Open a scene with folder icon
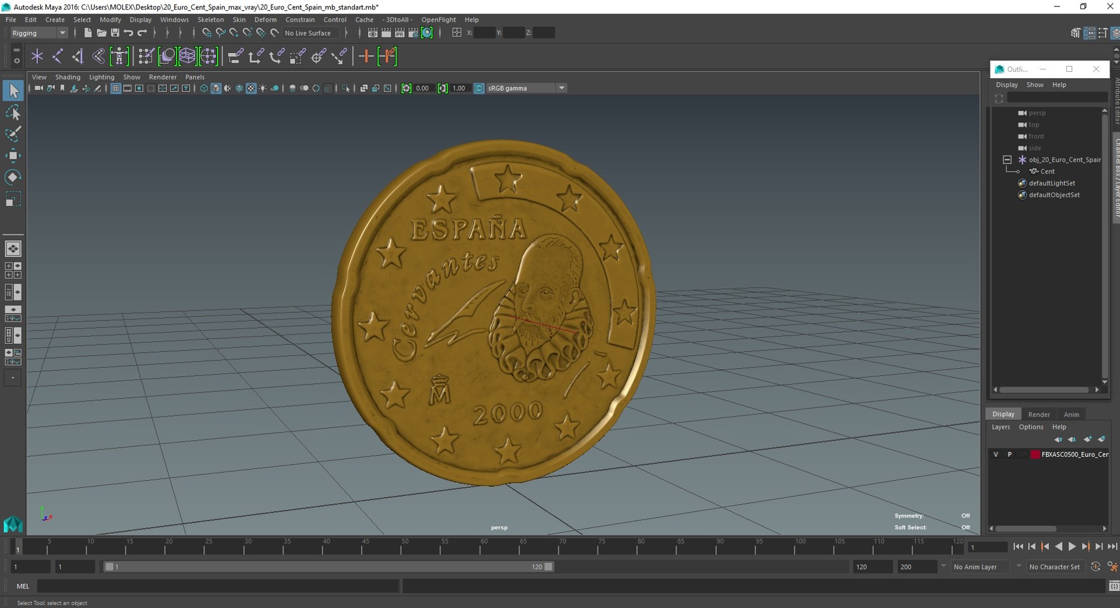Screen dimensions: 1120x608 tap(101, 33)
